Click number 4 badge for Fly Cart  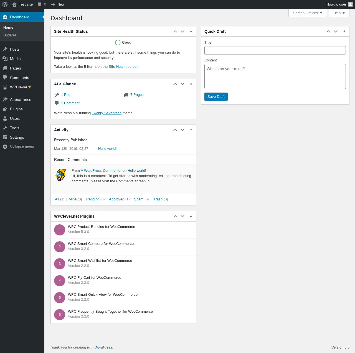click(x=60, y=281)
